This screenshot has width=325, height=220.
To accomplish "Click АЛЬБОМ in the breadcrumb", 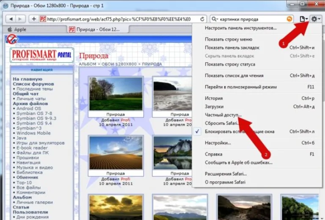I will point(88,64).
